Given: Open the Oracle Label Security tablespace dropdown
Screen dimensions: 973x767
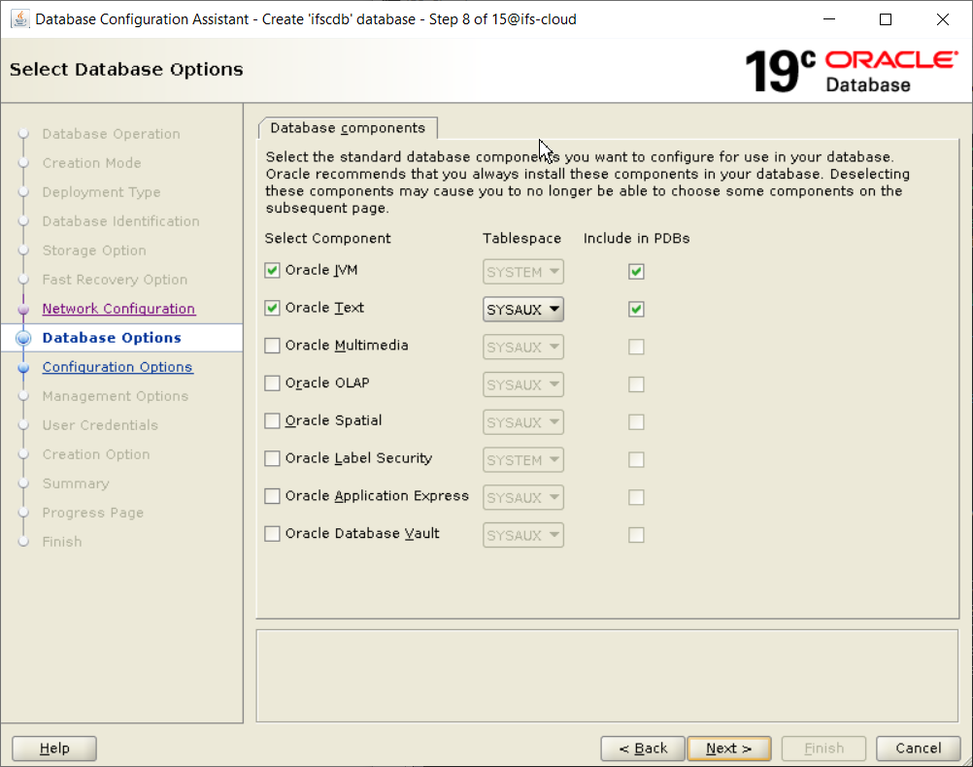Looking at the screenshot, I should pos(523,460).
